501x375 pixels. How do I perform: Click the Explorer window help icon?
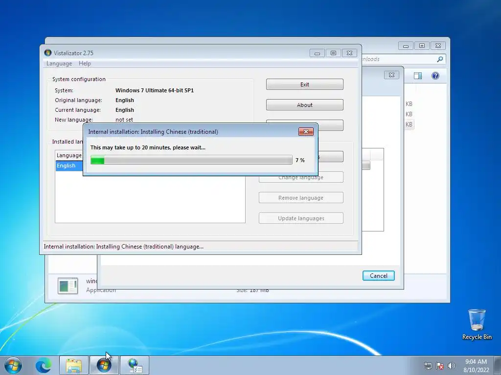pos(435,76)
